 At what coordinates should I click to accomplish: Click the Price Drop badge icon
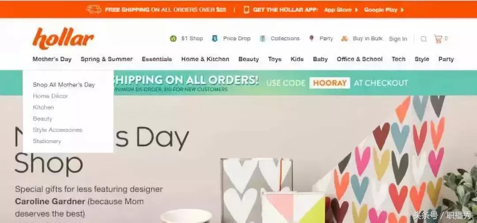click(x=215, y=38)
